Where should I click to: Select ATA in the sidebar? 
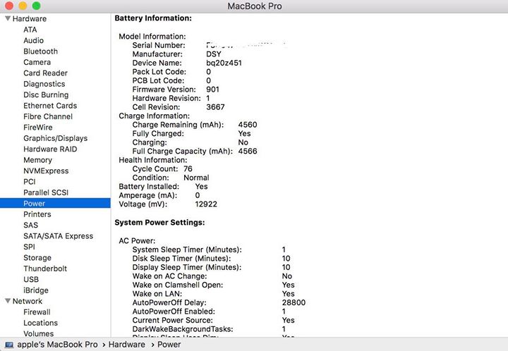click(x=30, y=30)
